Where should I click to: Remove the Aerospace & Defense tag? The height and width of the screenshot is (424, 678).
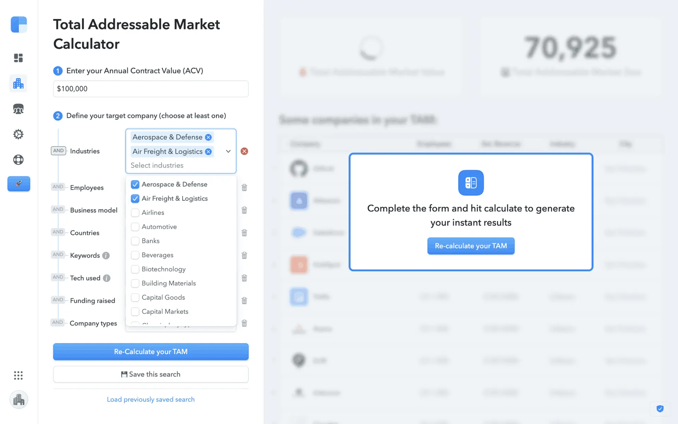(208, 137)
